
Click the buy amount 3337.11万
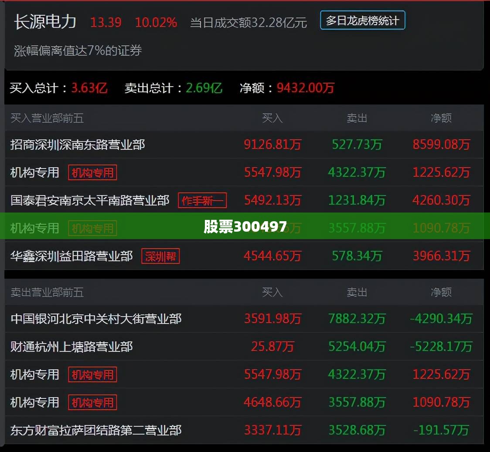pyautogui.click(x=272, y=430)
